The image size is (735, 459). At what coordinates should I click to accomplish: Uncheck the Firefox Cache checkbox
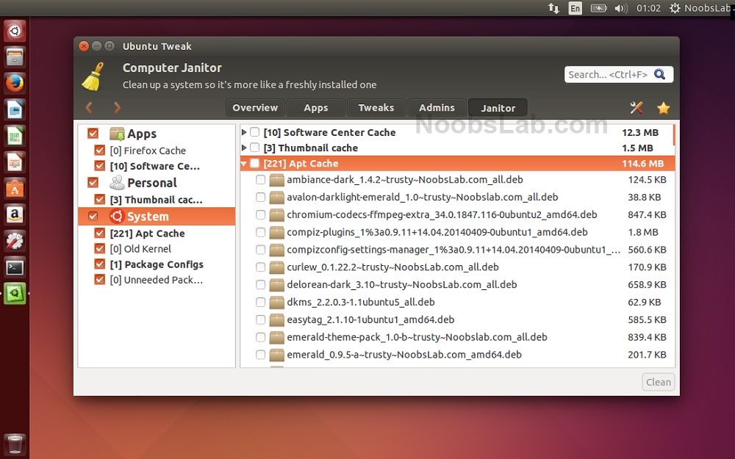[99, 151]
